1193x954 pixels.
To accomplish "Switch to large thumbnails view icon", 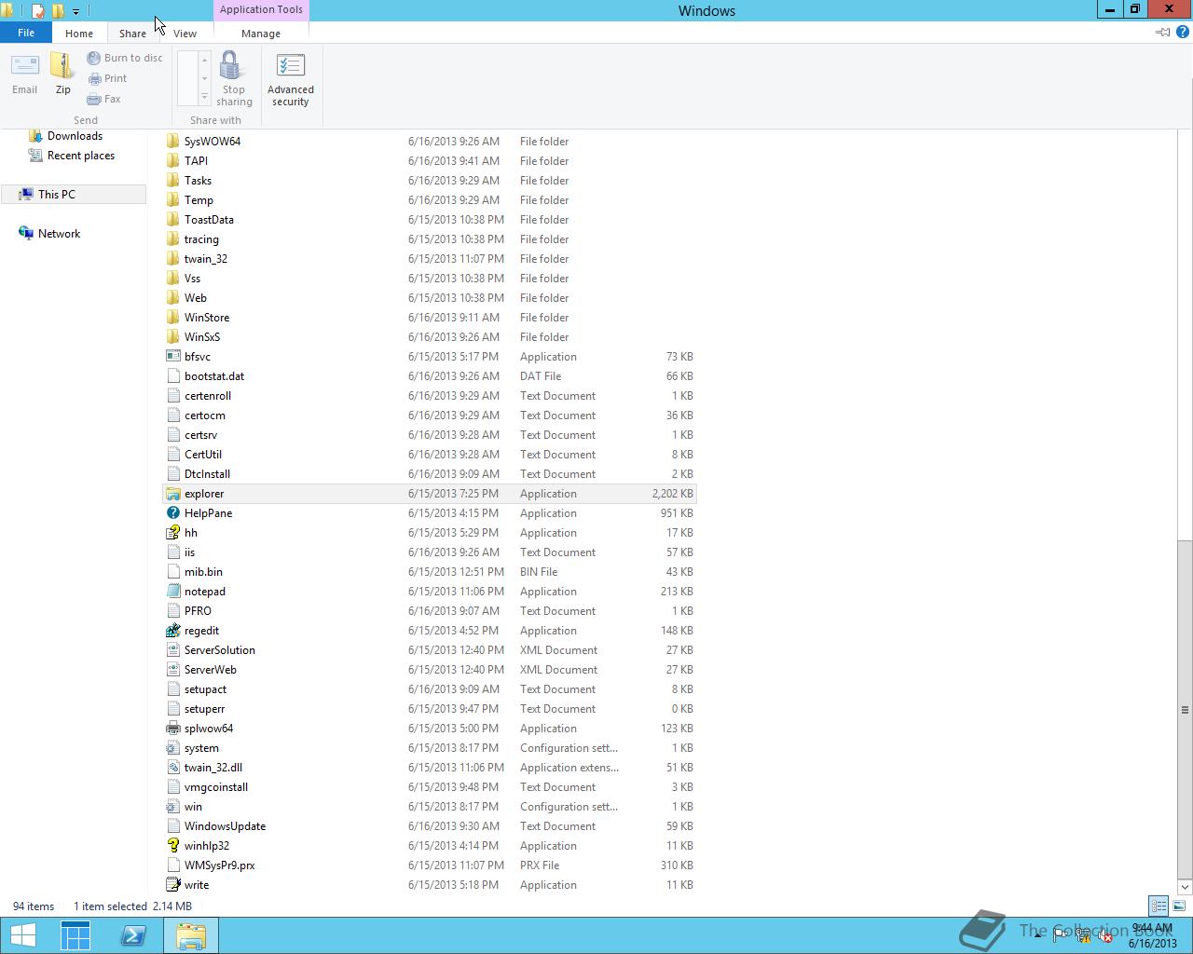I will [1179, 906].
